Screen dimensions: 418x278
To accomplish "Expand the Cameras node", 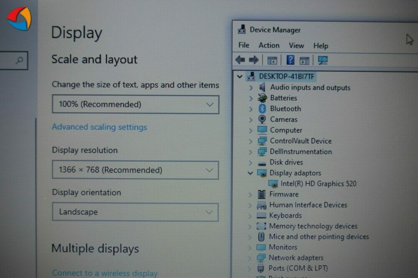I will point(250,120).
